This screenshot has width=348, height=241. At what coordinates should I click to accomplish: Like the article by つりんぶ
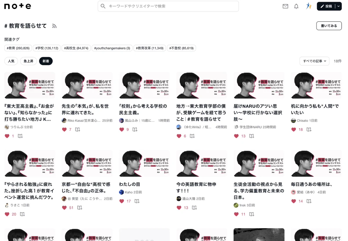[x=7, y=136]
